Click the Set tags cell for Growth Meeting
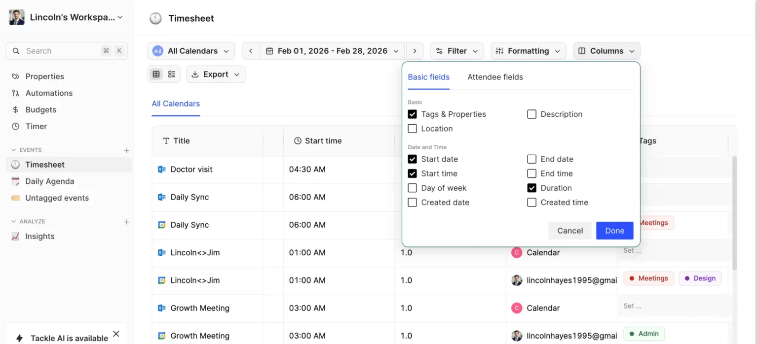758x344 pixels. coord(673,306)
